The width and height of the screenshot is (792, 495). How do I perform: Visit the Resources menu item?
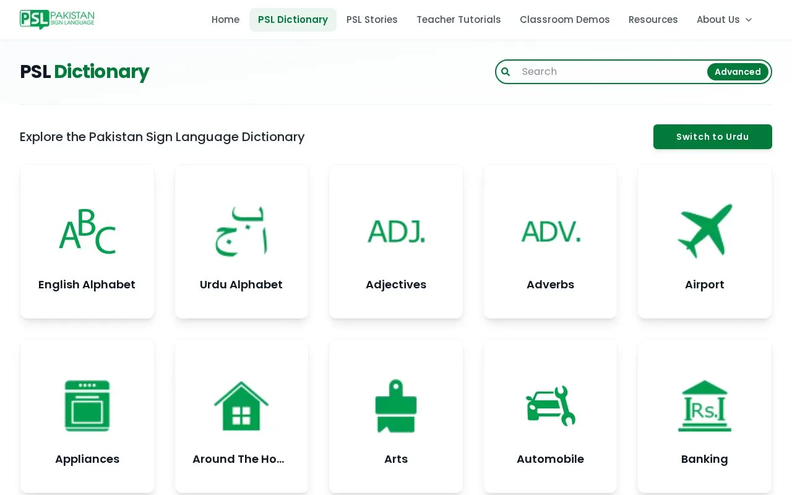click(653, 20)
